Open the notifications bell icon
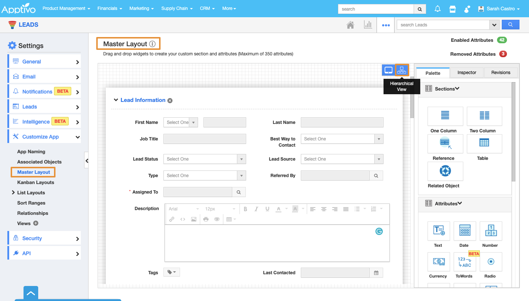Viewport: 529px width, 301px height. point(438,9)
